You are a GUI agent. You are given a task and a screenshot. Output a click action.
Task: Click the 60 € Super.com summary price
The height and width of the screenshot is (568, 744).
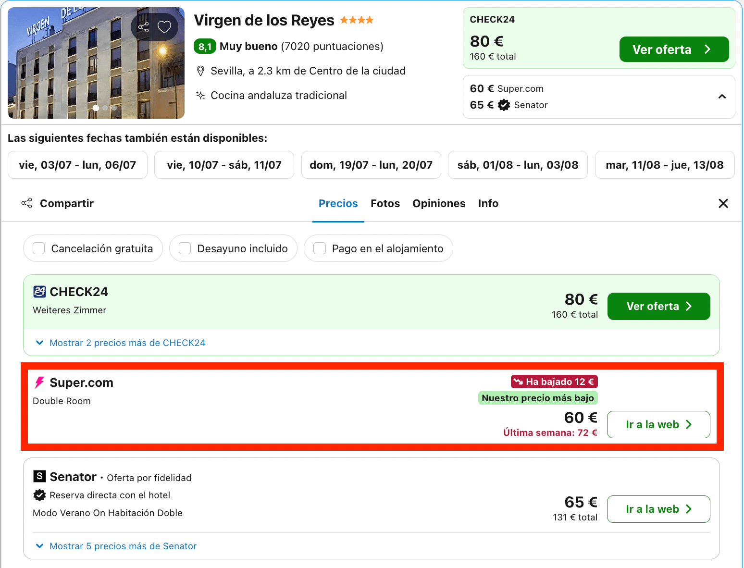pyautogui.click(x=507, y=88)
